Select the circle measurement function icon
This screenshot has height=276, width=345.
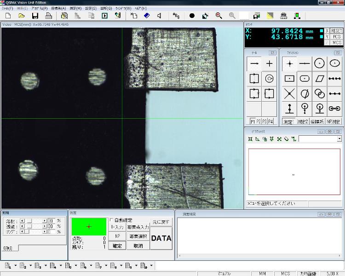pyautogui.click(x=319, y=63)
